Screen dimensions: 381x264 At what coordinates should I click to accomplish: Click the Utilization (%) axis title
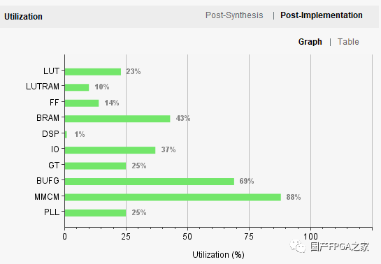tap(218, 255)
